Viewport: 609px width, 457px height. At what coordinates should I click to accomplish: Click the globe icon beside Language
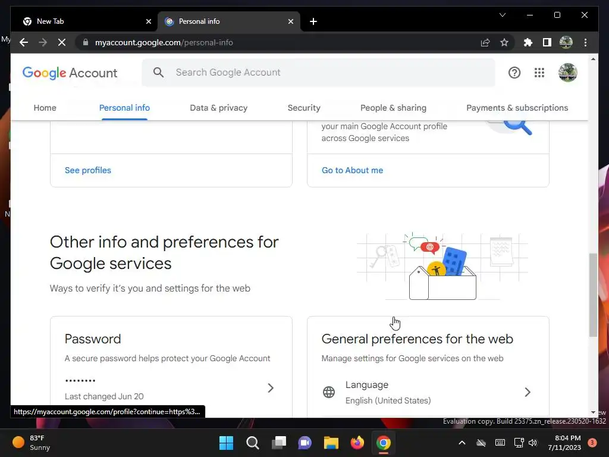328,392
